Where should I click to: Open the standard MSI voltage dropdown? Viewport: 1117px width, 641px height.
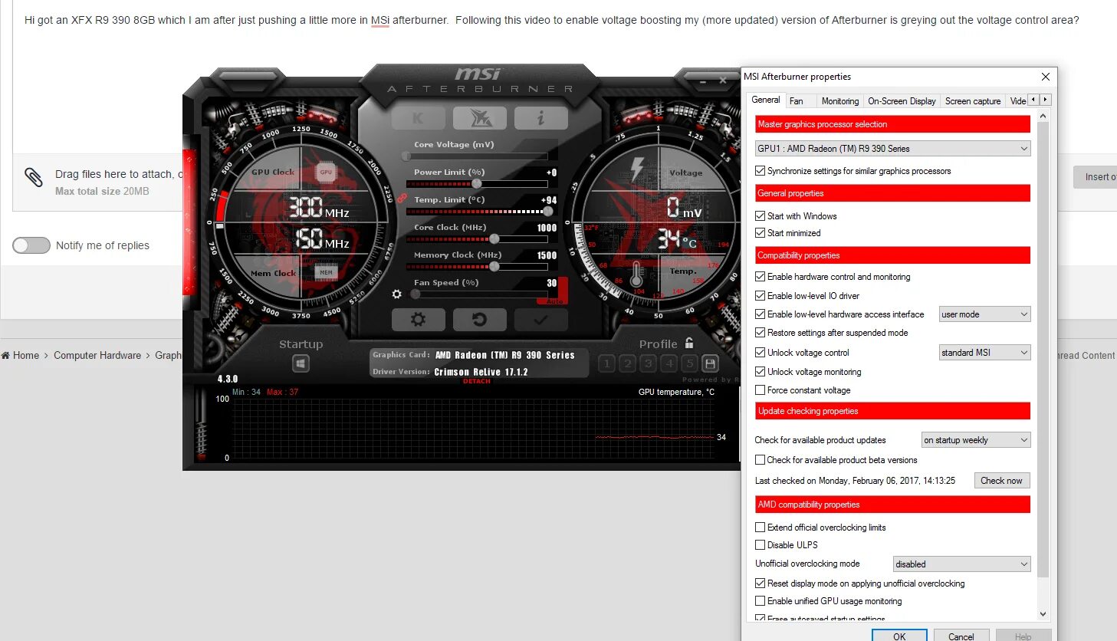pos(984,353)
